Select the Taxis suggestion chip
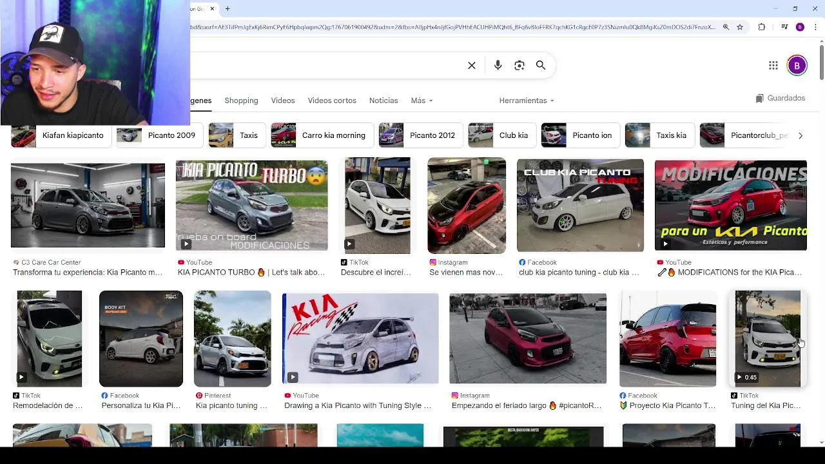Viewport: 825px width, 464px height. tap(236, 135)
